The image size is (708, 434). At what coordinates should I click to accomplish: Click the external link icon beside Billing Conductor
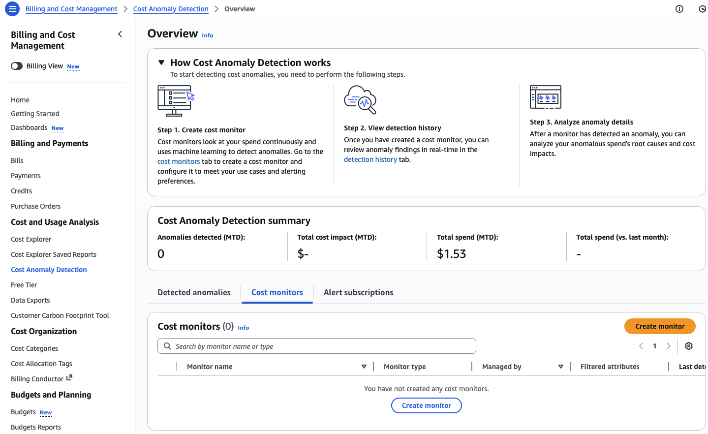point(69,378)
